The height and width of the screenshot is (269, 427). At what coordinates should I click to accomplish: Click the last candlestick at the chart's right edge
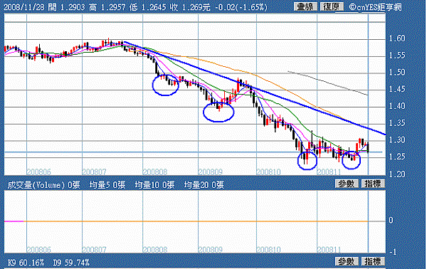click(x=368, y=147)
